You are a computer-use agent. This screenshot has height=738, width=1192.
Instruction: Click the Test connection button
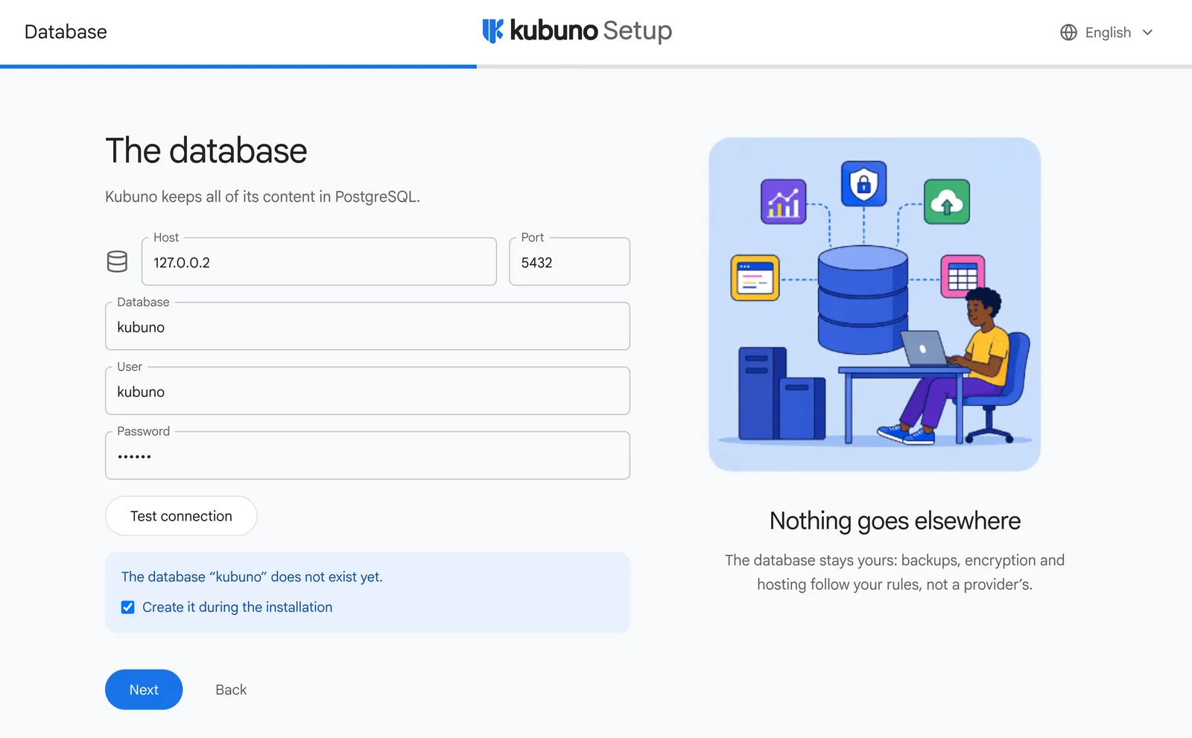[x=181, y=516]
